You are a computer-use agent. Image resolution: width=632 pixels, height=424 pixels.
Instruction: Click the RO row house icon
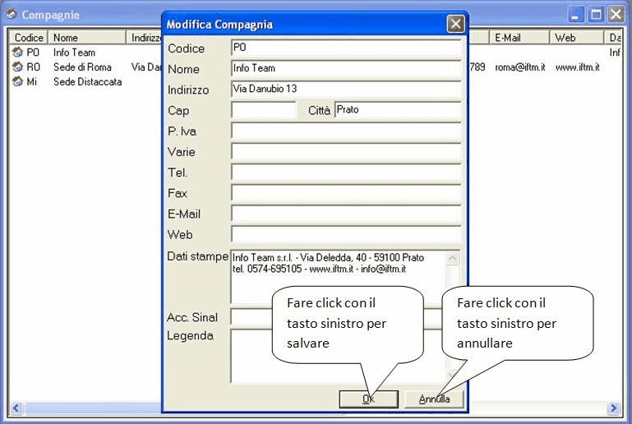(17, 67)
